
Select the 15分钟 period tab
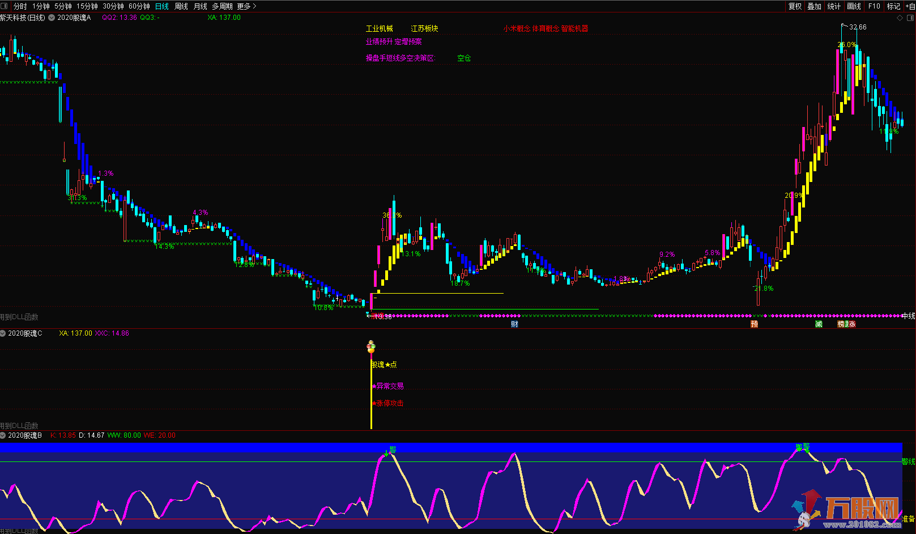point(87,6)
